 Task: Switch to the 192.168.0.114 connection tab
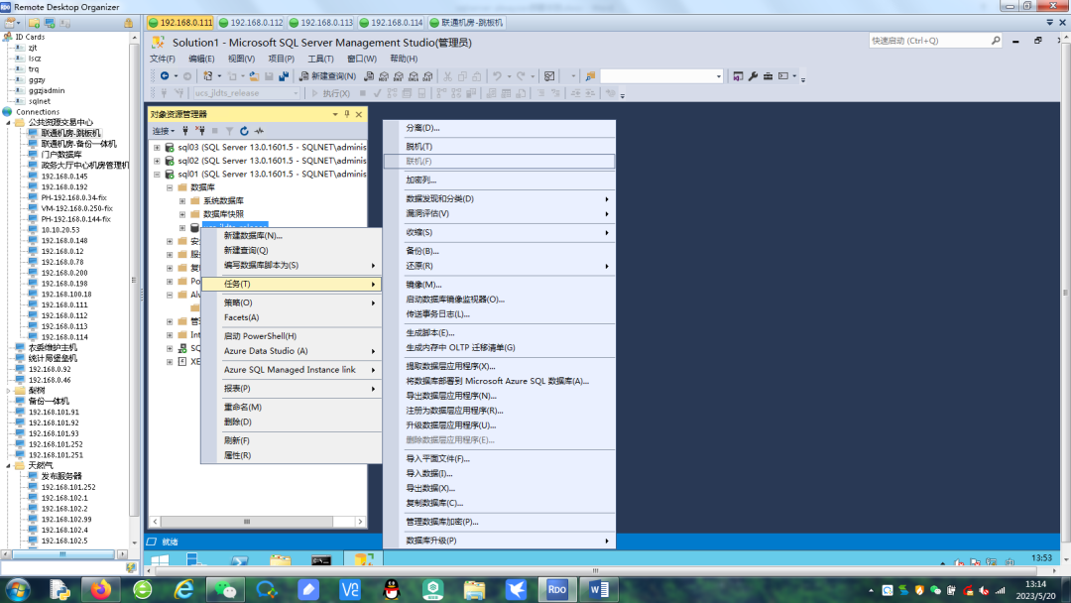[392, 23]
